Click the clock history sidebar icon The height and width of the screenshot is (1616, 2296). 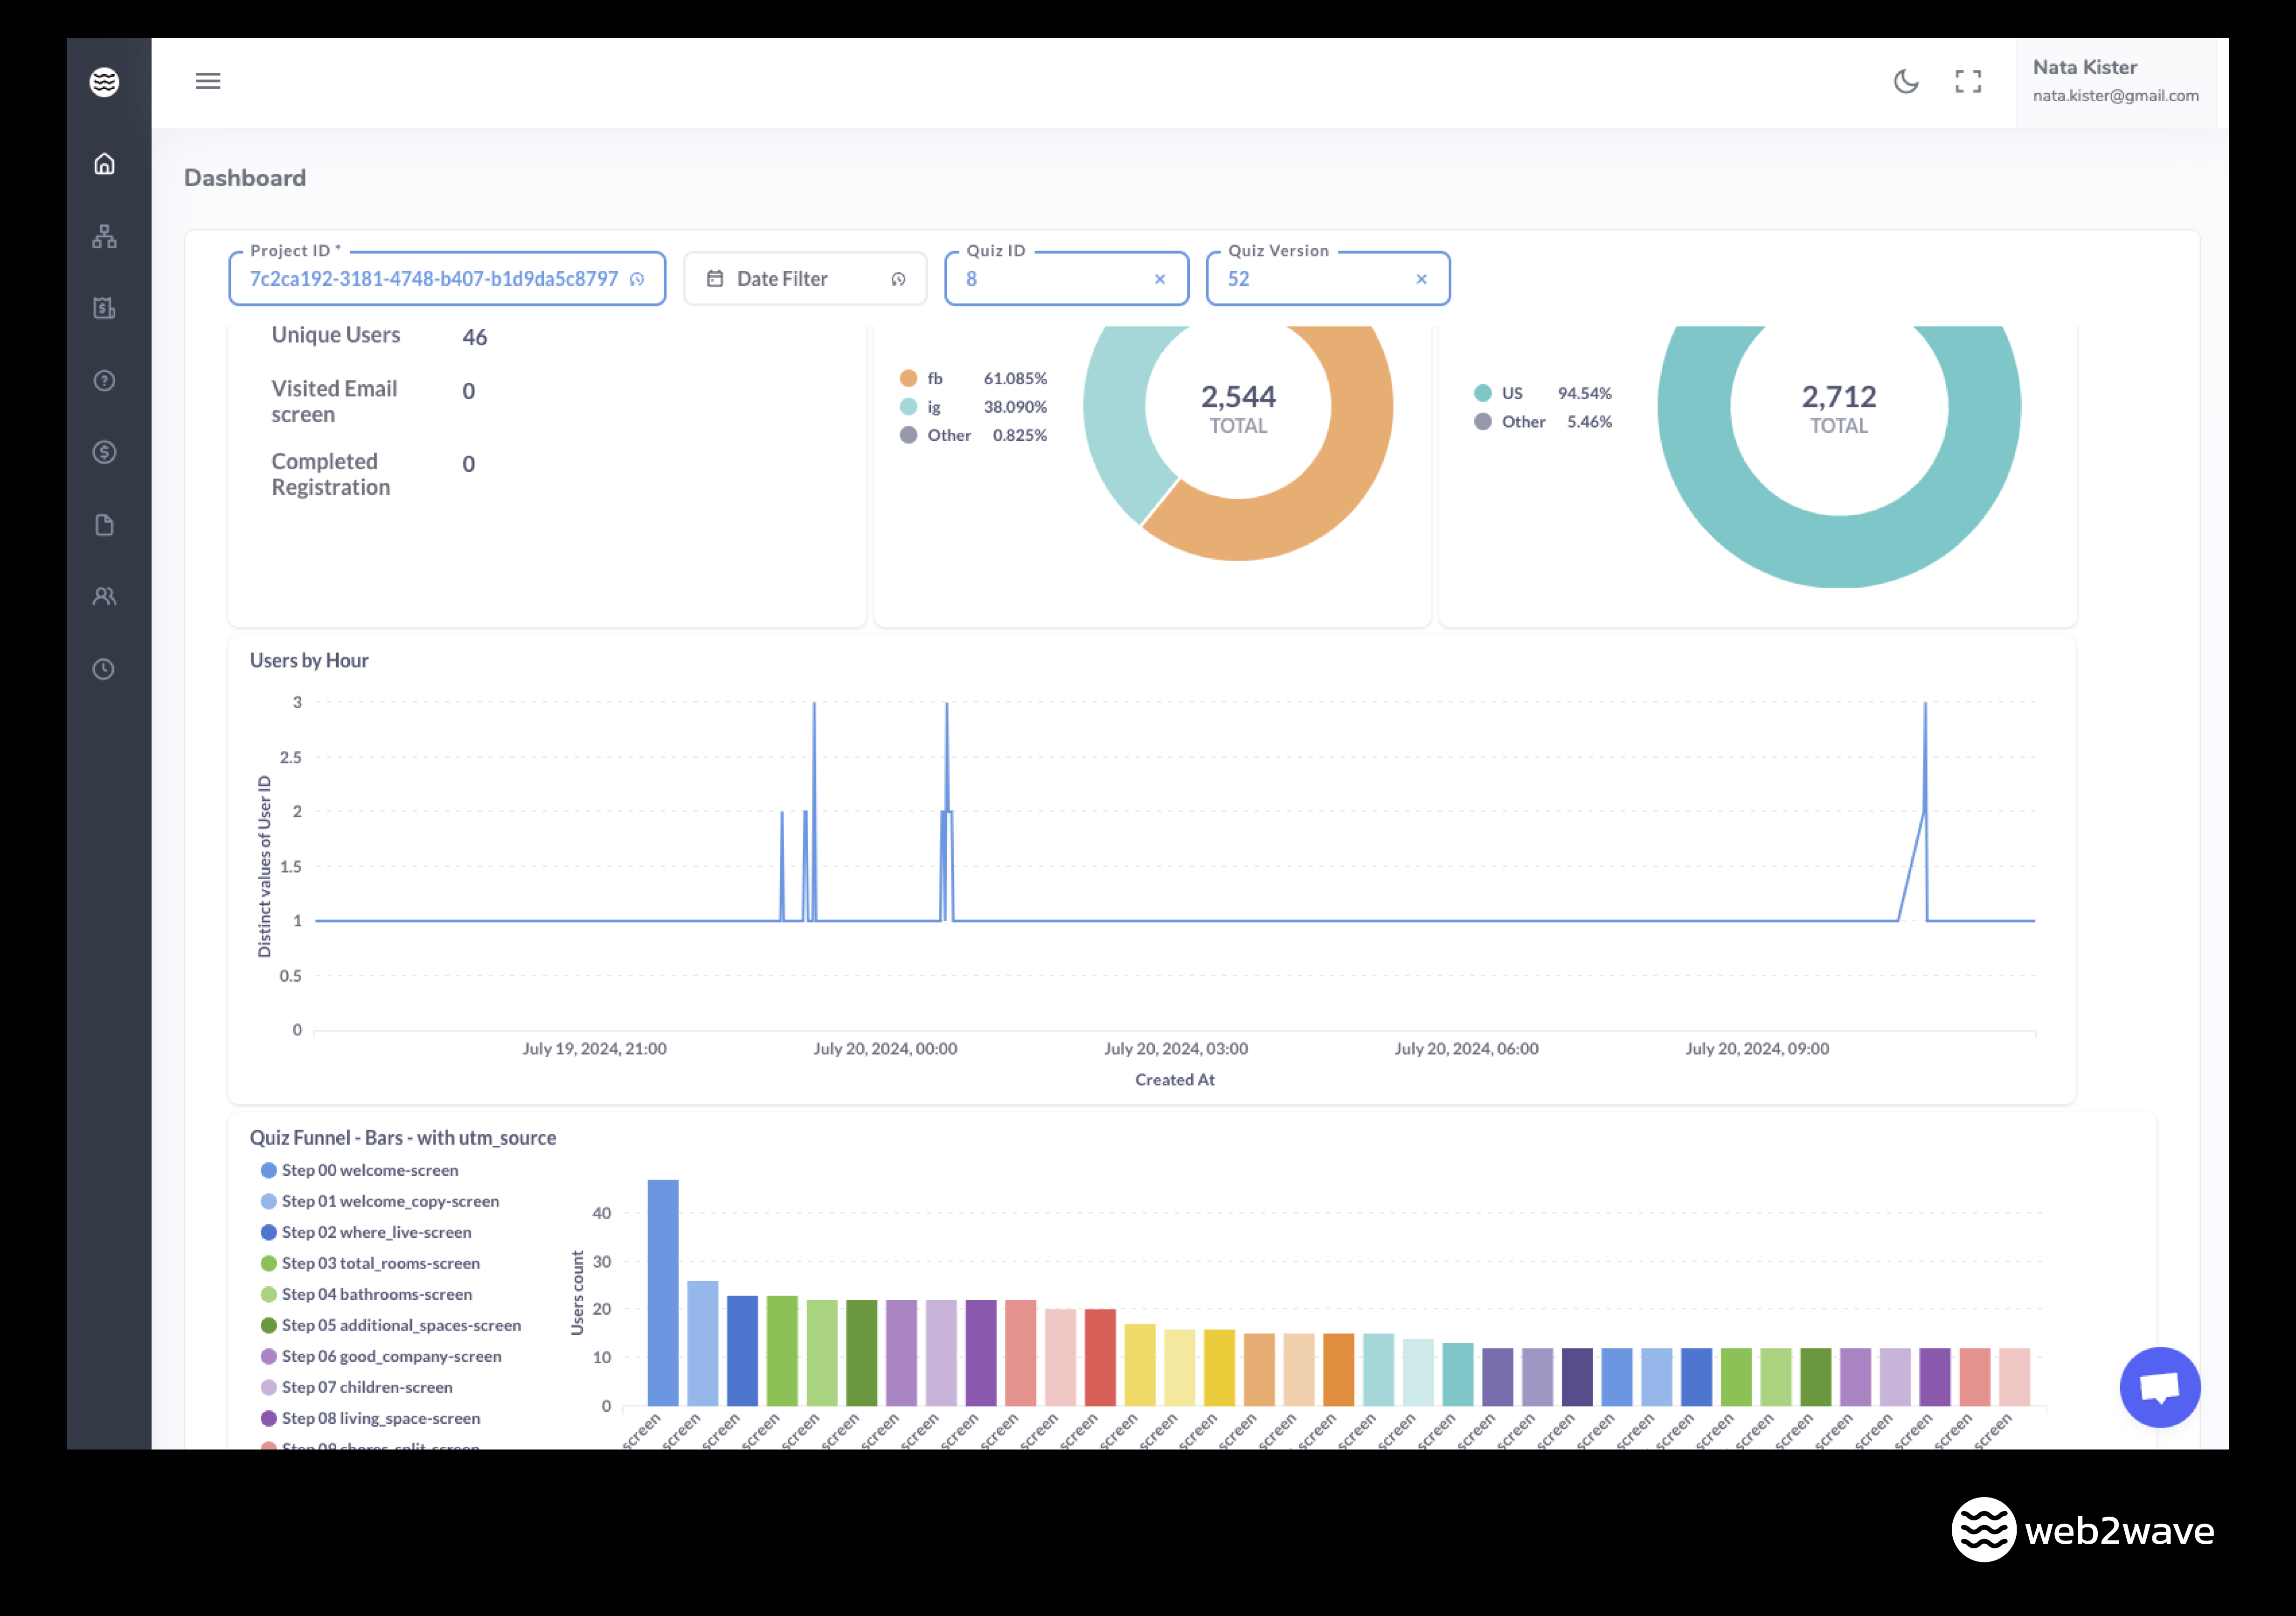click(x=104, y=669)
